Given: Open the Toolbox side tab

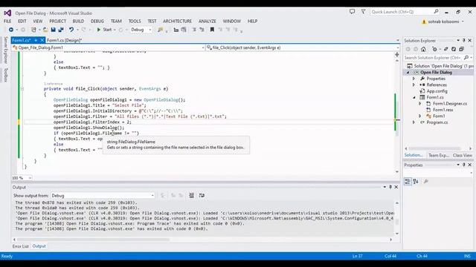Looking at the screenshot, I should 5,75.
